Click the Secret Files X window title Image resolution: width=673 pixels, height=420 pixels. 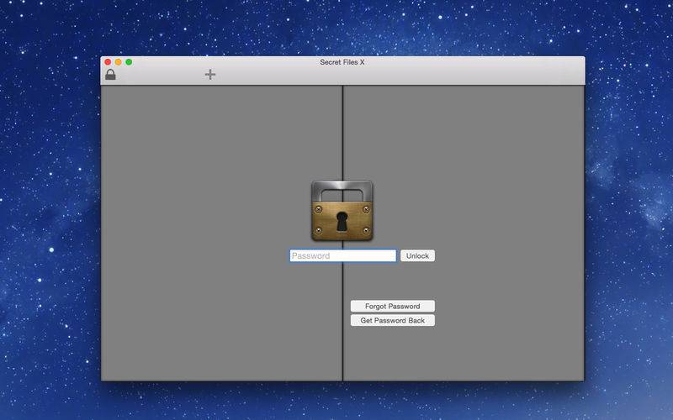[342, 62]
